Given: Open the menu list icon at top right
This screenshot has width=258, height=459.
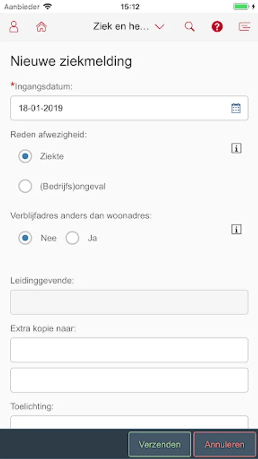Looking at the screenshot, I should 245,27.
